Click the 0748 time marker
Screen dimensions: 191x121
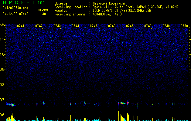(148, 26)
